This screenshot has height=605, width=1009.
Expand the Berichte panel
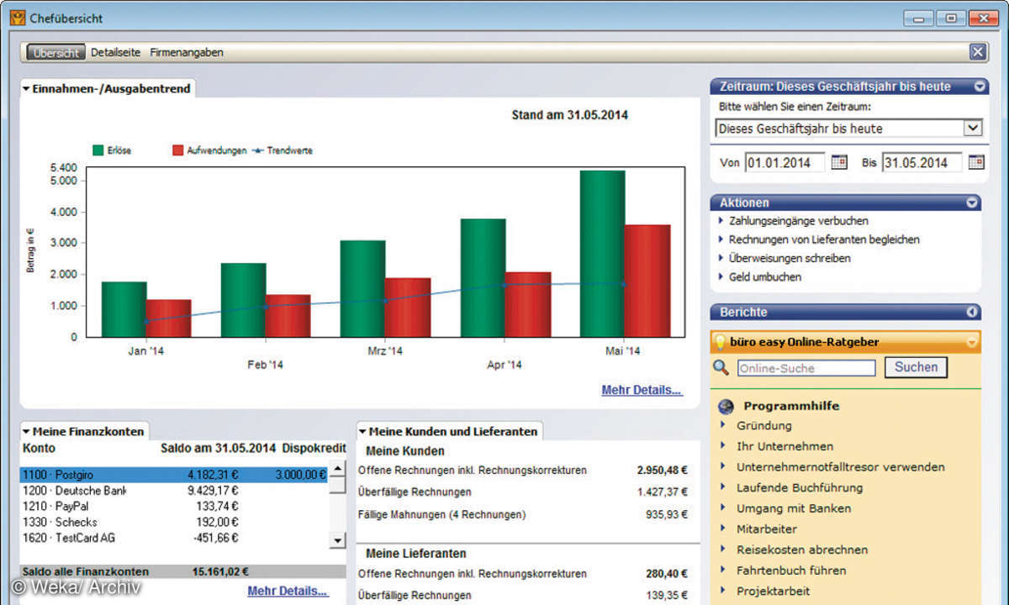tap(973, 312)
